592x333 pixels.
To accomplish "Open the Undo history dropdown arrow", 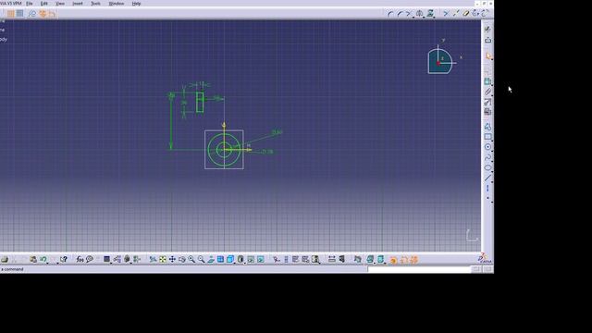I will (47, 263).
